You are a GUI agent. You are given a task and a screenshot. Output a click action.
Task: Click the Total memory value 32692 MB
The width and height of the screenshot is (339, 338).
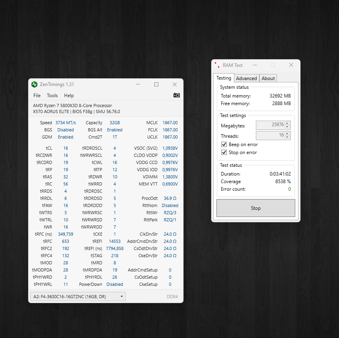coord(280,96)
